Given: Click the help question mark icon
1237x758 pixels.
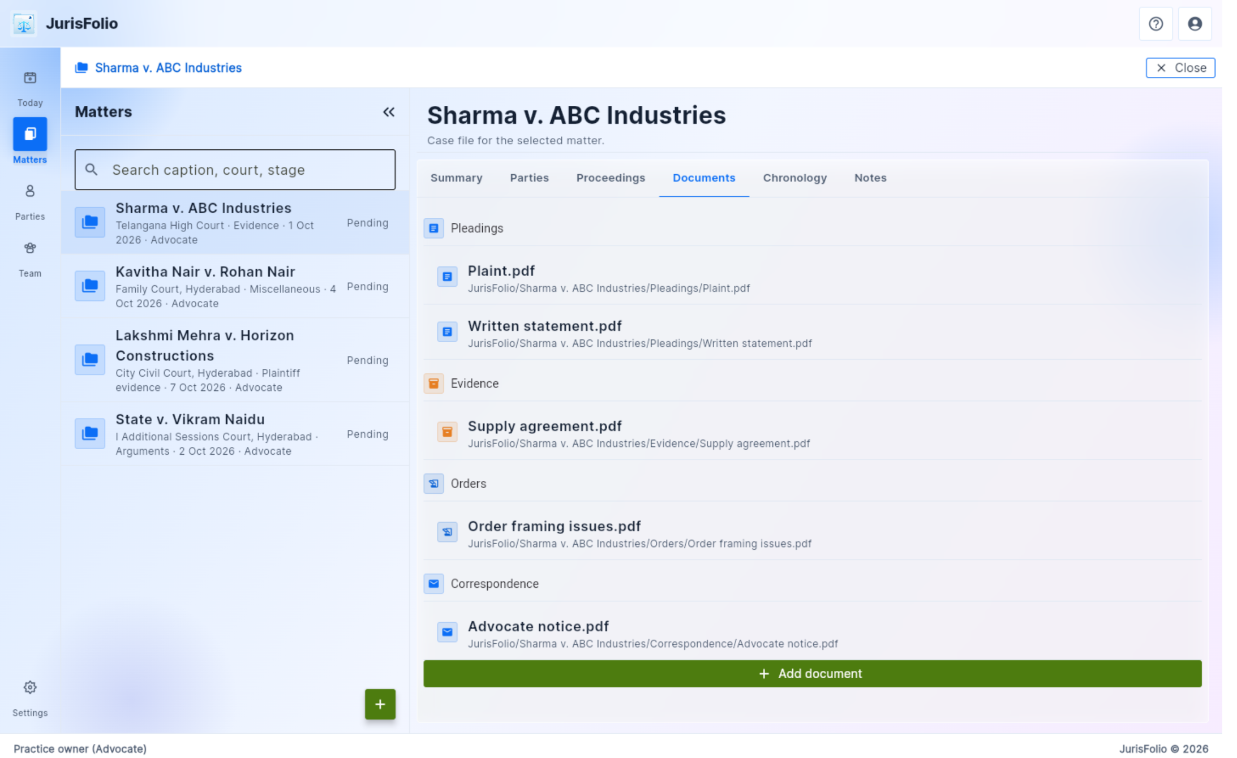Looking at the screenshot, I should point(1156,24).
